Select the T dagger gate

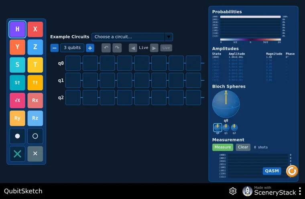(x=35, y=83)
